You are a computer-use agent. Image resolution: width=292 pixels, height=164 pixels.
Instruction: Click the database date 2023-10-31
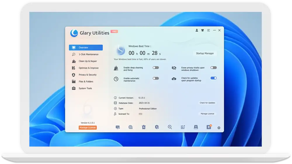(x=144, y=103)
